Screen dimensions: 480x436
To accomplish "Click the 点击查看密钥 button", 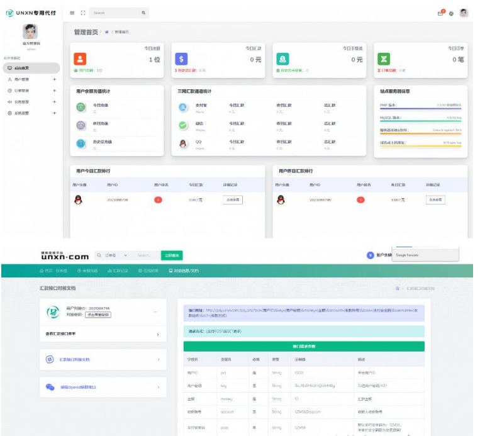I will [98, 315].
